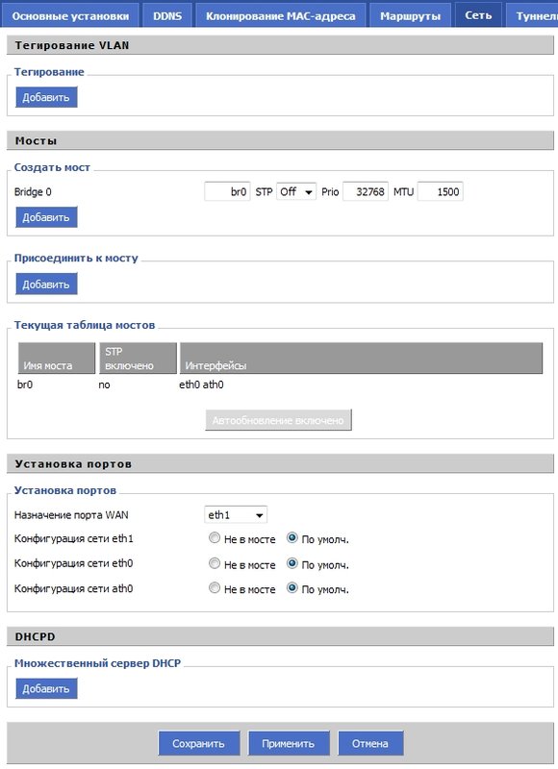Viewport: 558px width, 769px height.
Task: Select По умолч. for eth0
Action: pyautogui.click(x=292, y=563)
